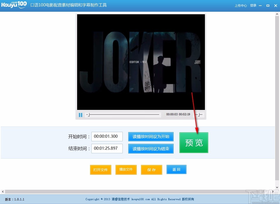
Task: Save with the 保存 button
Action: pyautogui.click(x=151, y=170)
